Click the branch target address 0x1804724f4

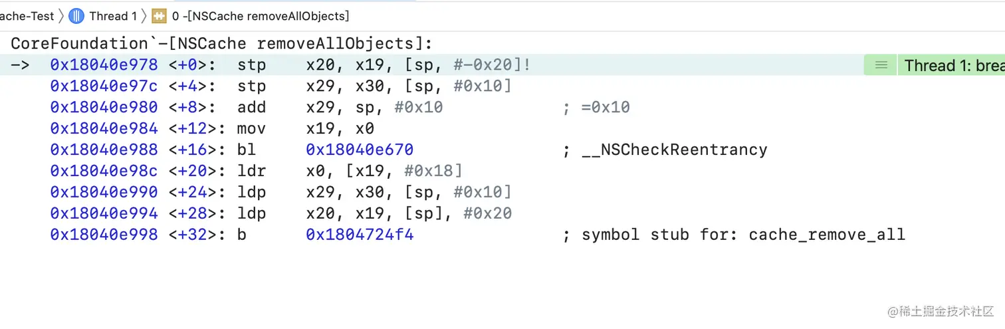360,235
